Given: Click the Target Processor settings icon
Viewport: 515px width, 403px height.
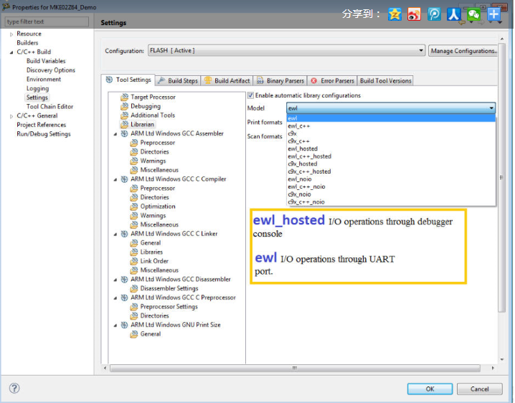Looking at the screenshot, I should [x=125, y=98].
